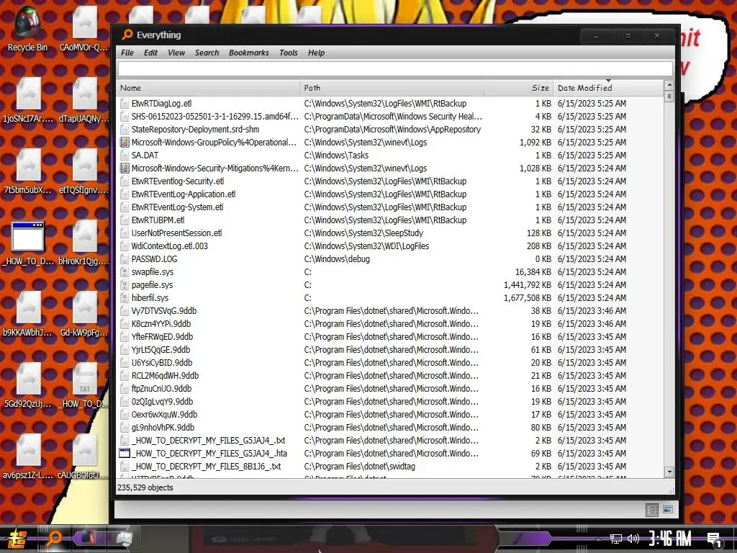Select Vy7DTVSVqG.9ddb file
Screen dimensions: 737x553
pos(390,311)
